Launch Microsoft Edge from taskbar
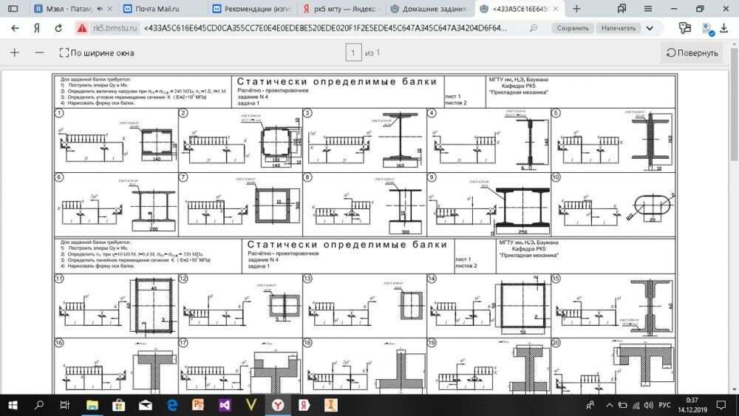This screenshot has height=416, width=739. click(171, 405)
